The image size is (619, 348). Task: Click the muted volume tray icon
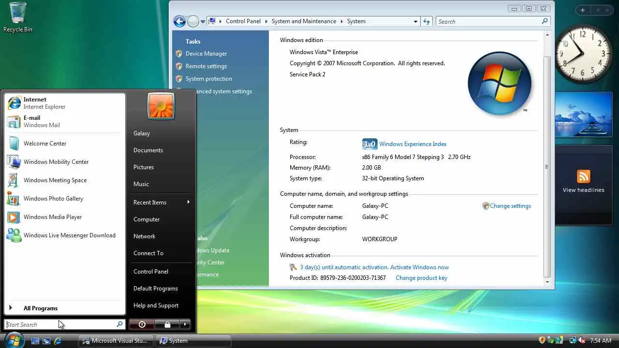coord(582,341)
